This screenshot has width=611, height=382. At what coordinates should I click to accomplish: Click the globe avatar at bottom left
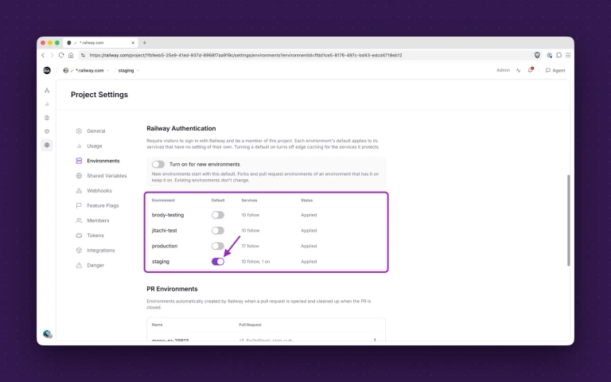tap(48, 334)
